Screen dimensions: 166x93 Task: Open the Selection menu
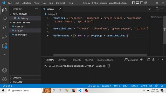[26, 3]
